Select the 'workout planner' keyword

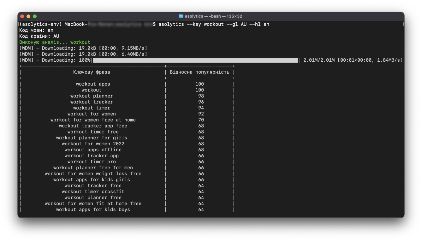pos(92,96)
